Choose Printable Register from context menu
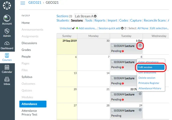 149,83
